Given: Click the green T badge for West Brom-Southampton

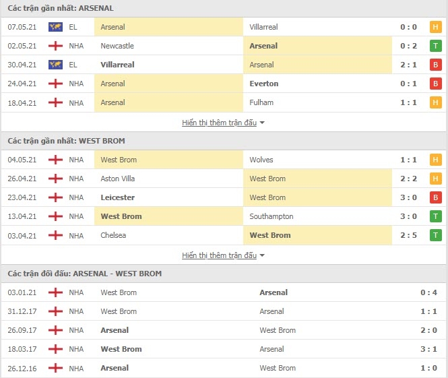Looking at the screenshot, I should 435,216.
